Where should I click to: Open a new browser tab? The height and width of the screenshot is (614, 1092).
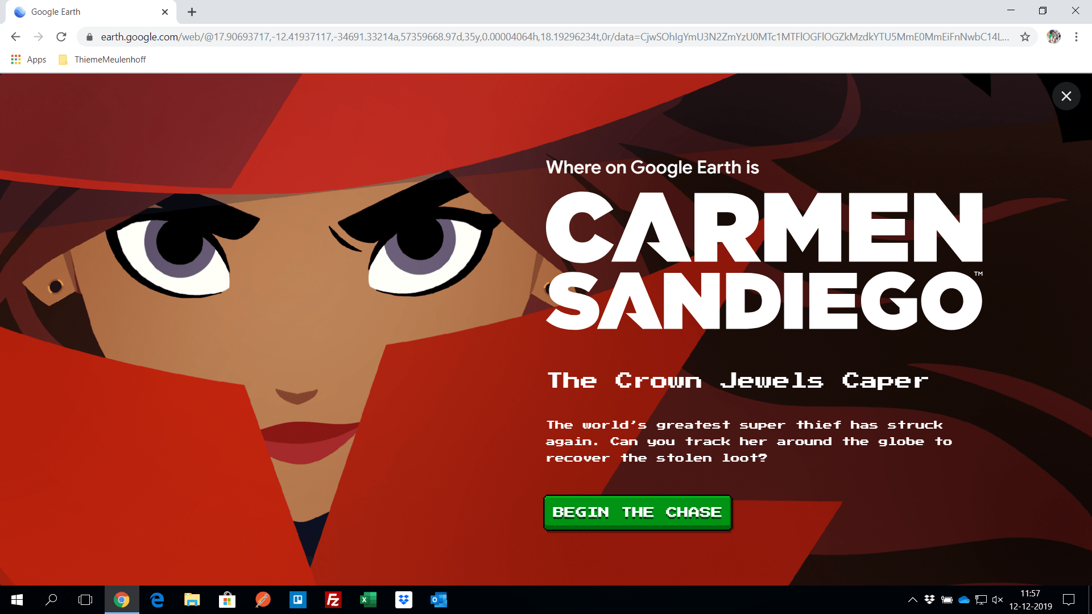192,12
